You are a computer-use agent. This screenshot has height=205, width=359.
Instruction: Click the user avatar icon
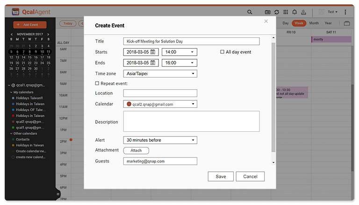tap(322, 12)
